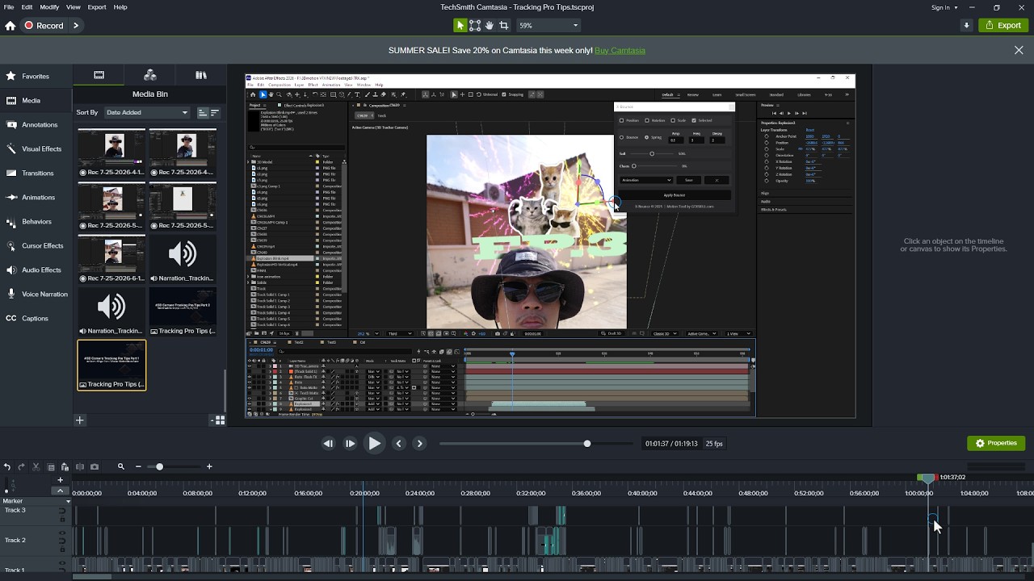The image size is (1034, 581).
Task: Click the green Export button
Action: click(x=1002, y=26)
